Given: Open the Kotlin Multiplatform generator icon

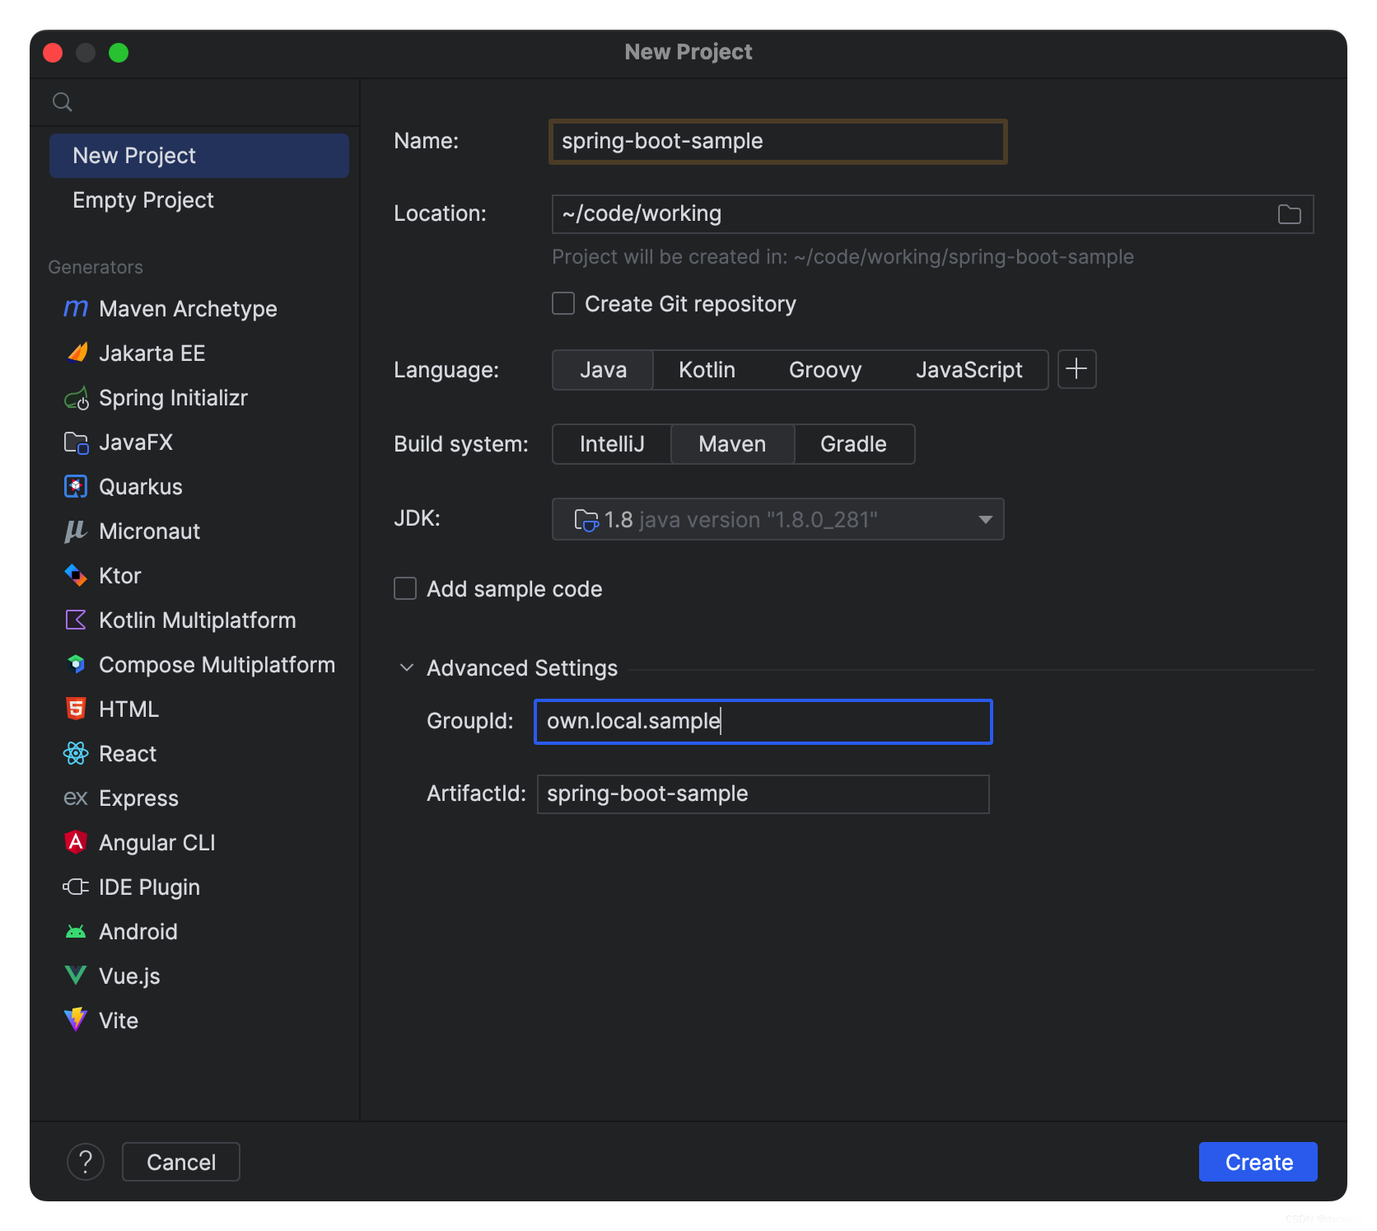Looking at the screenshot, I should tap(76, 620).
